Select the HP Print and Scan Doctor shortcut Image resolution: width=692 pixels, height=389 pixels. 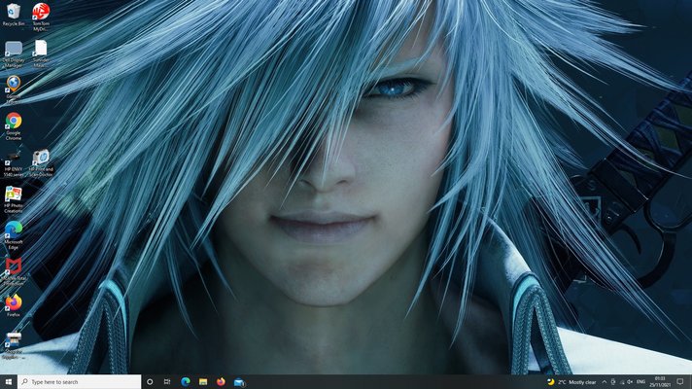pyautogui.click(x=41, y=163)
